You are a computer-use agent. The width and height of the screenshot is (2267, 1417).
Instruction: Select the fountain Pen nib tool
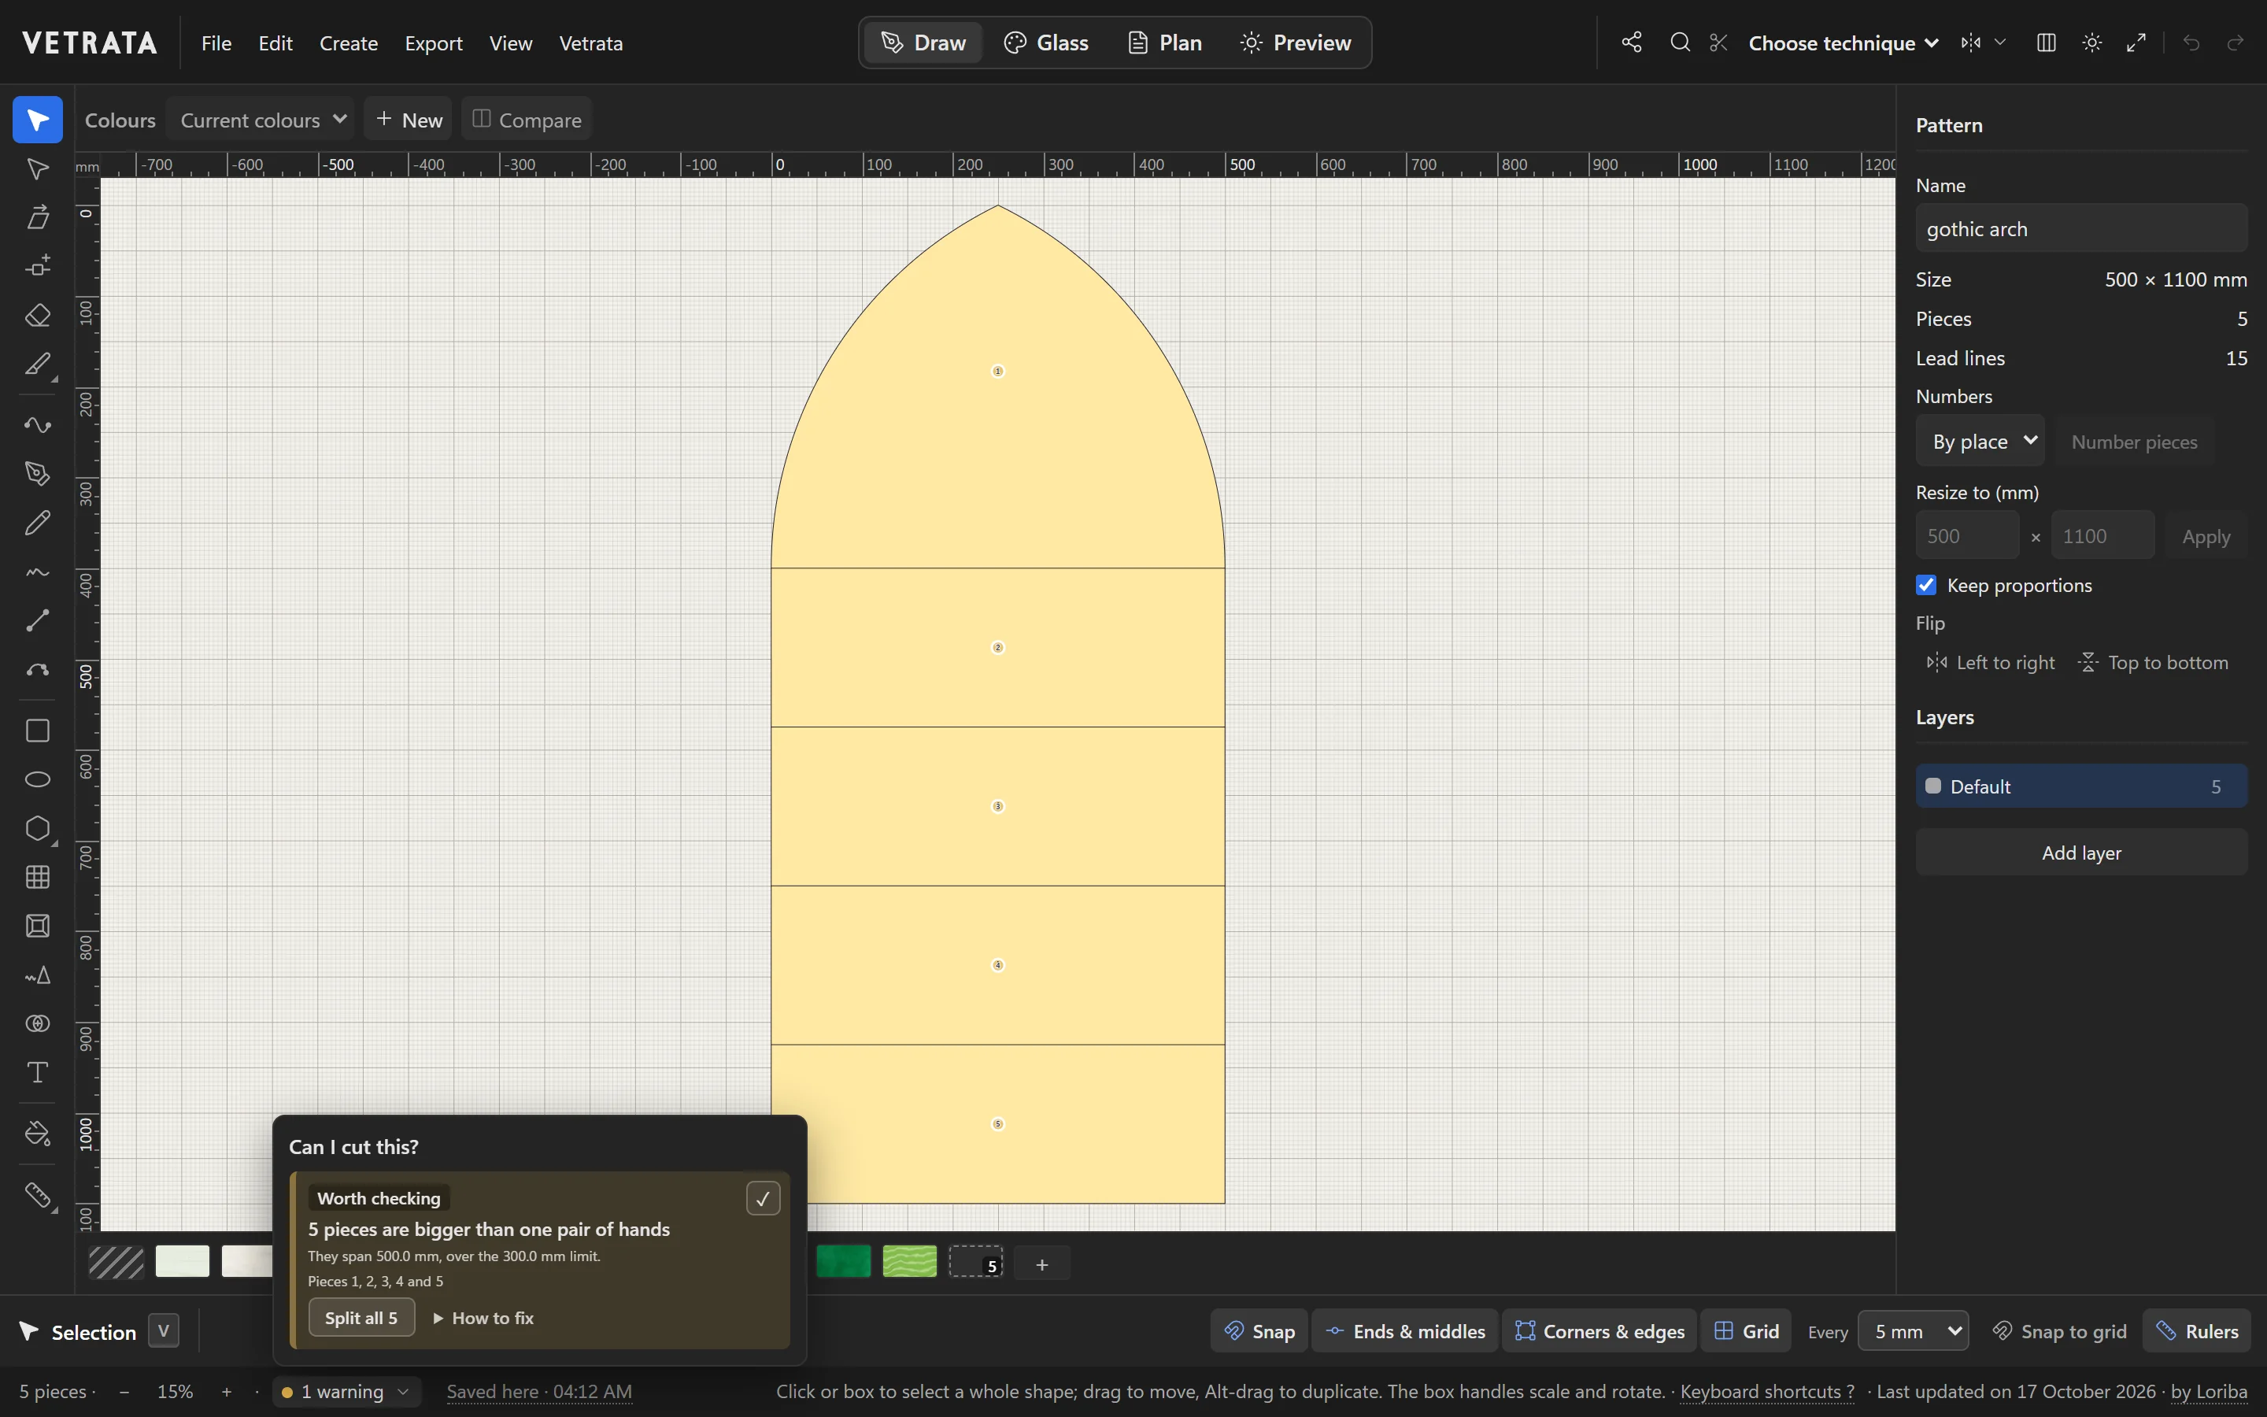click(x=38, y=473)
